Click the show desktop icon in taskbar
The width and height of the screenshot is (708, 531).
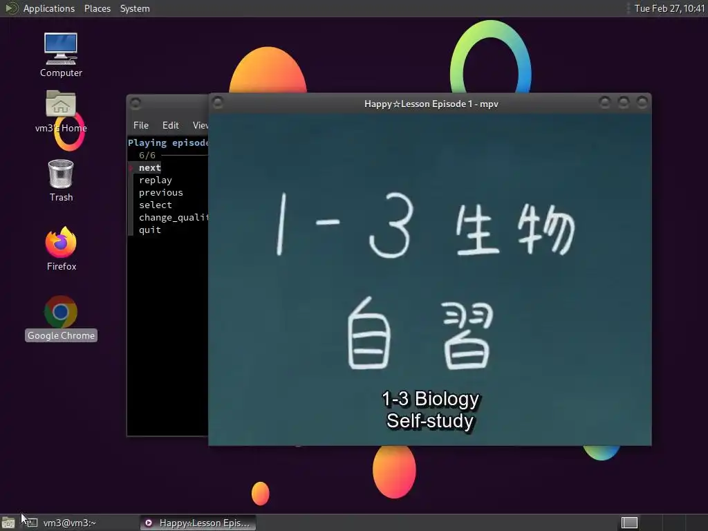click(8, 523)
